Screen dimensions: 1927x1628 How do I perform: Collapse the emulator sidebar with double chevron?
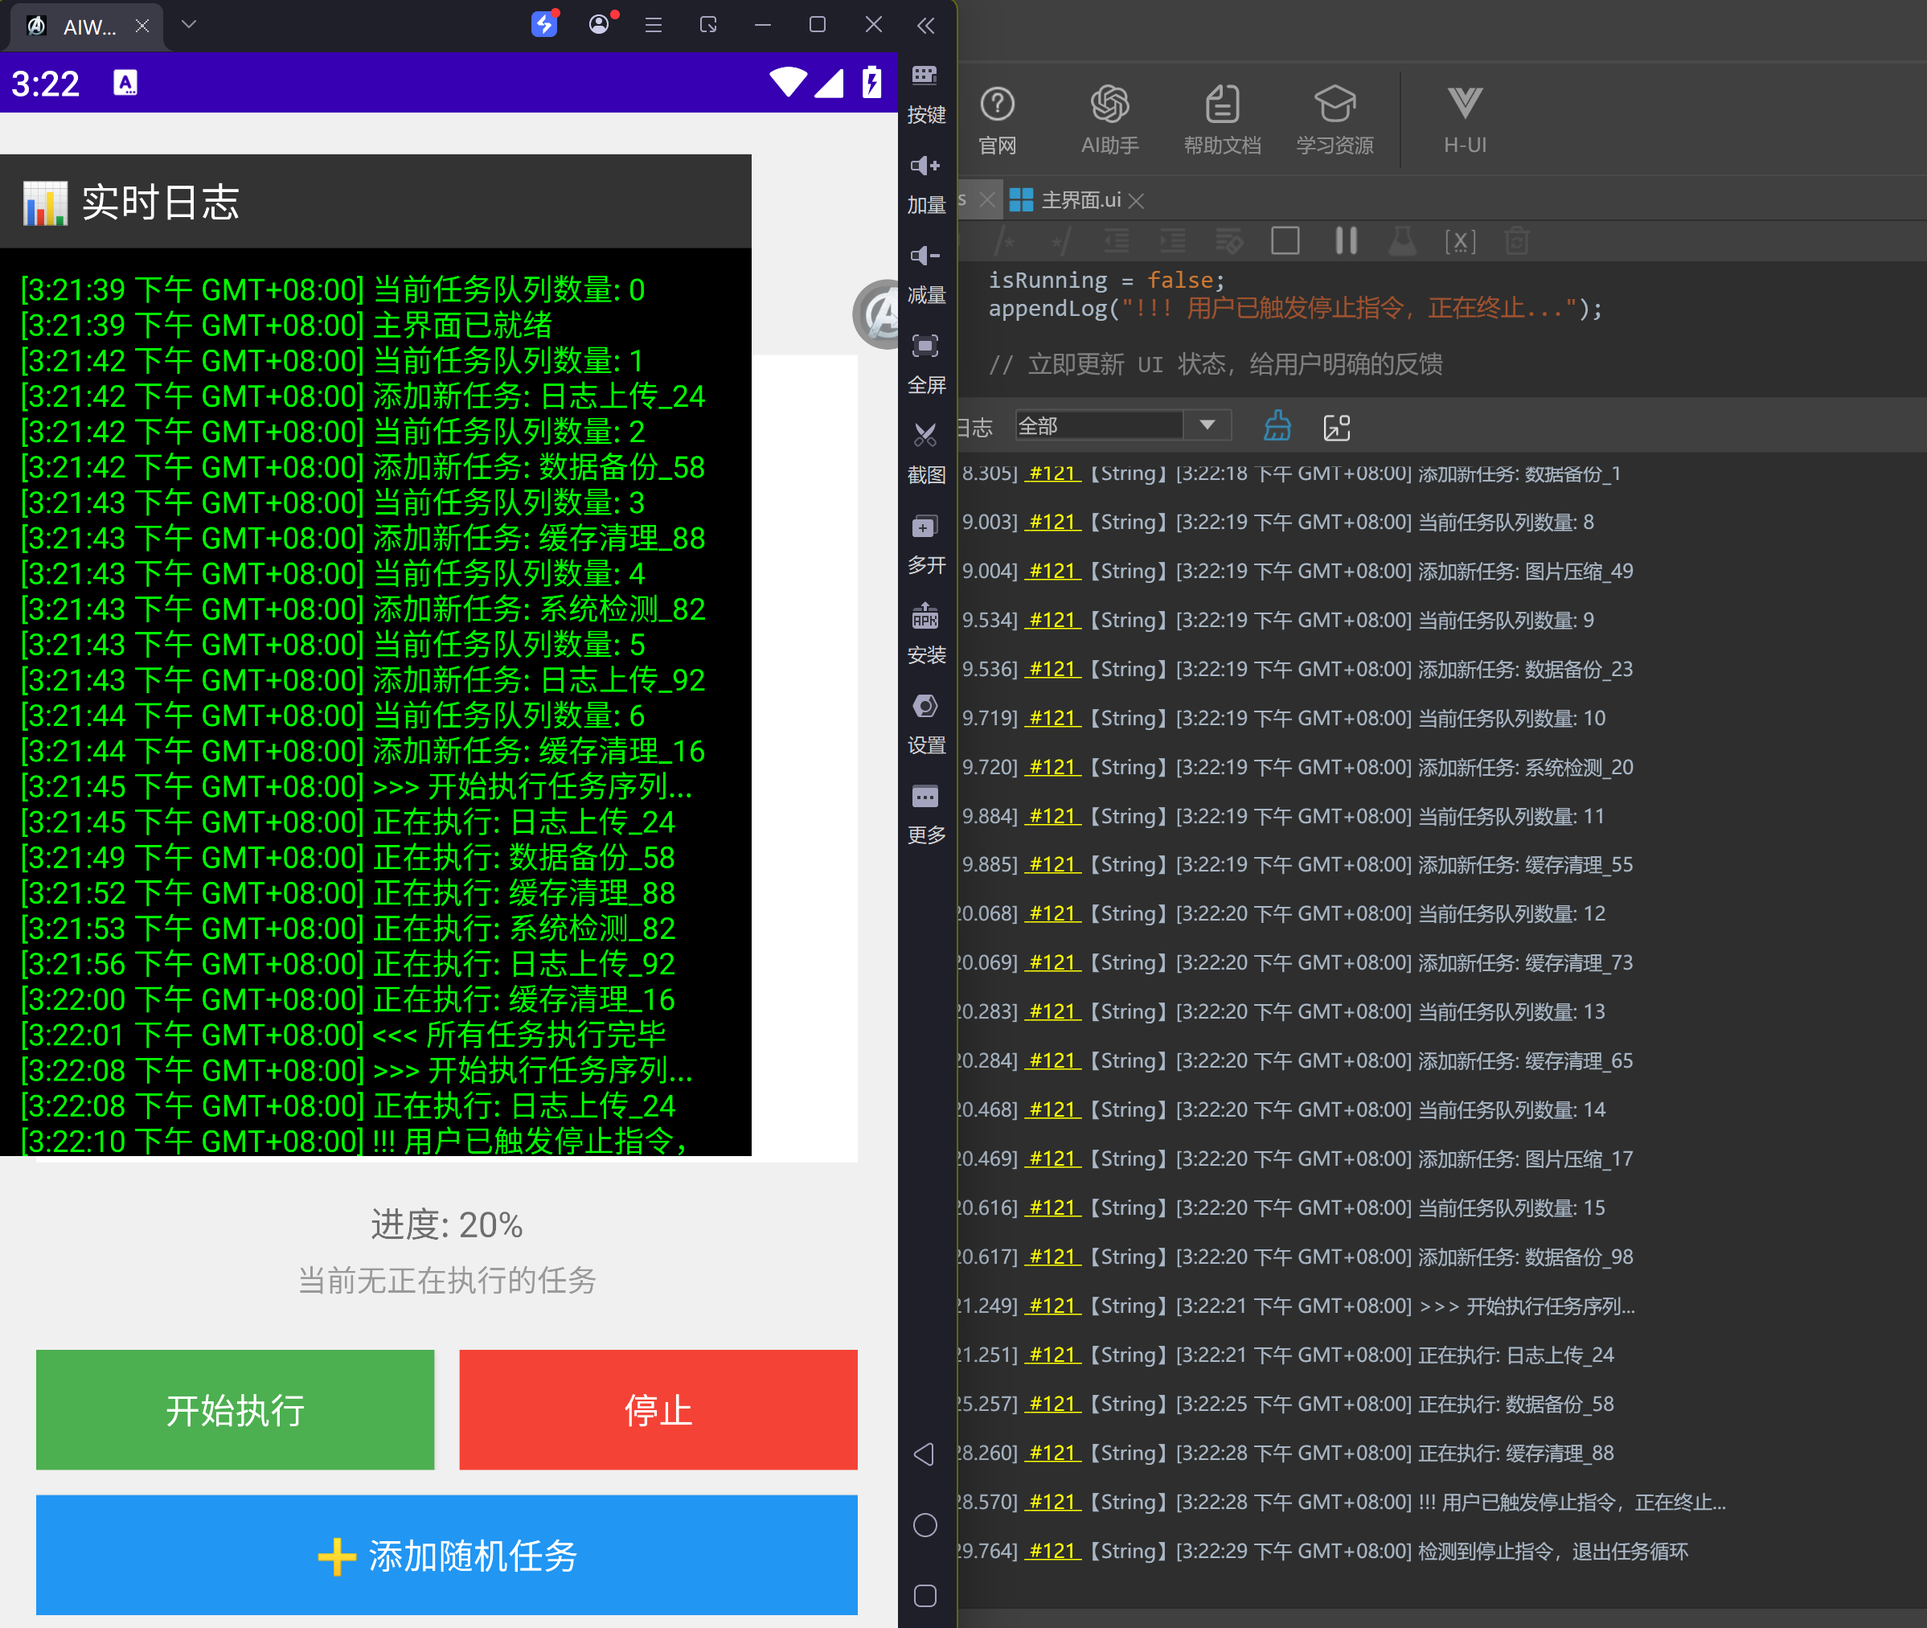click(x=925, y=25)
